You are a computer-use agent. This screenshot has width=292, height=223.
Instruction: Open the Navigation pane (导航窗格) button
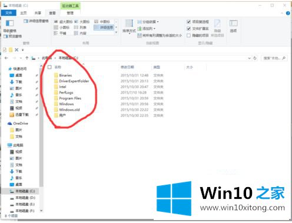[9, 26]
